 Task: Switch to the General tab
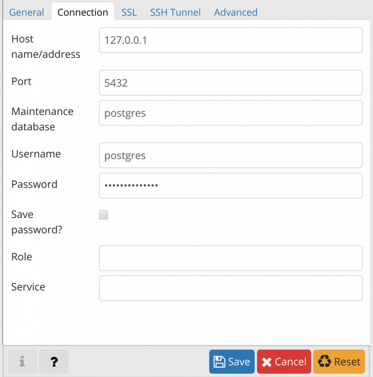[26, 12]
